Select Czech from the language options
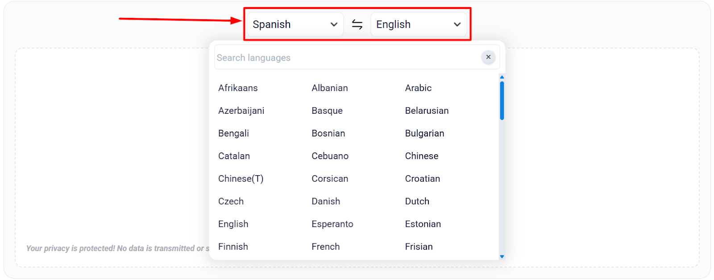 click(x=231, y=201)
